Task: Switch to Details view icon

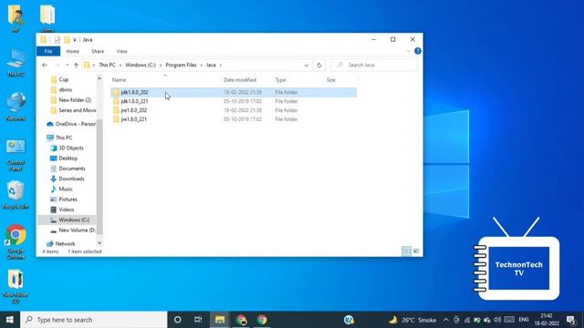Action: tap(407, 251)
